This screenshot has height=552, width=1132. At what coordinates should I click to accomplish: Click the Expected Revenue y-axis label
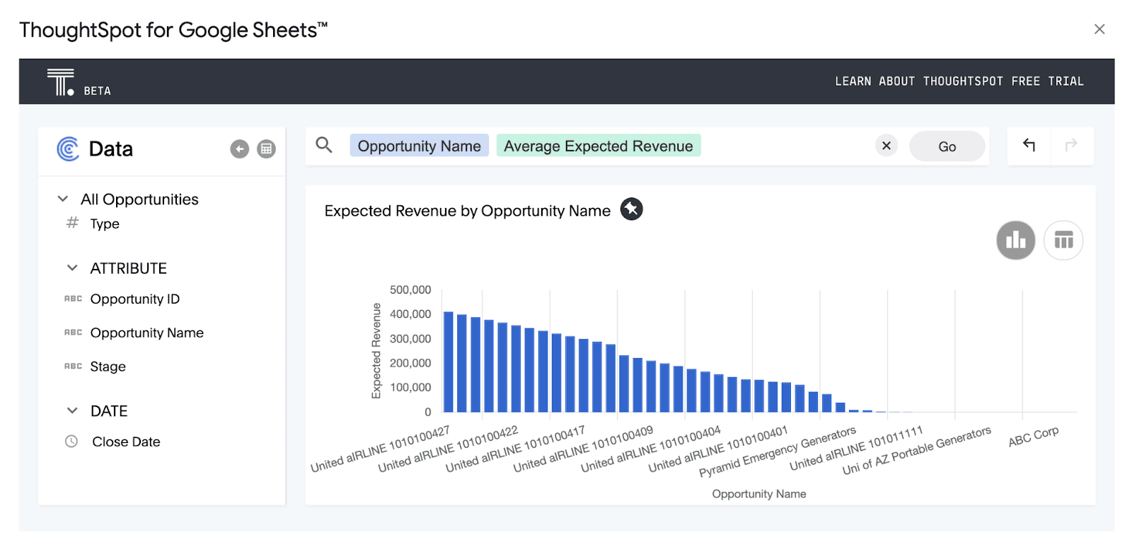click(376, 350)
